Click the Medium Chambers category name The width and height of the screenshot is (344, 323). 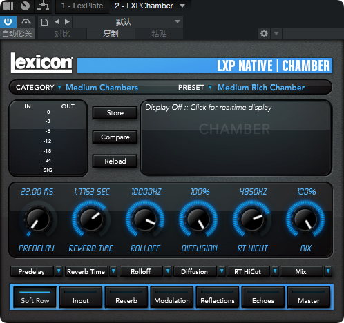click(102, 88)
